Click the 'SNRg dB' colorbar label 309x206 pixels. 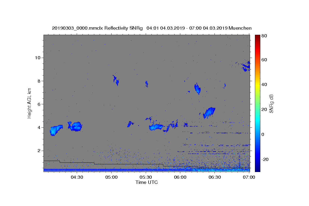tap(271, 104)
